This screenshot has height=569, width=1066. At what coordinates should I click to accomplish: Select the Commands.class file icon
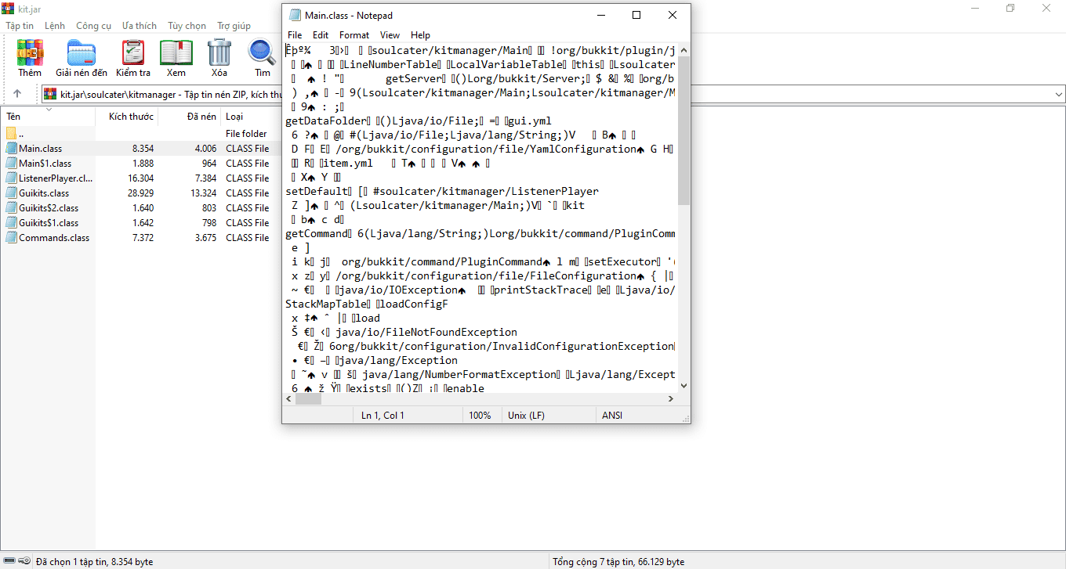click(x=12, y=238)
